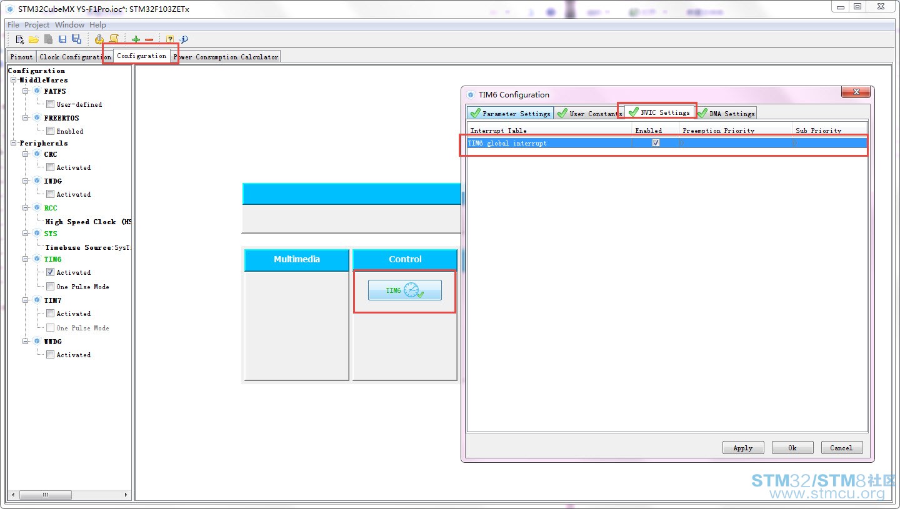
Task: Click the Control panel header
Action: tap(405, 260)
